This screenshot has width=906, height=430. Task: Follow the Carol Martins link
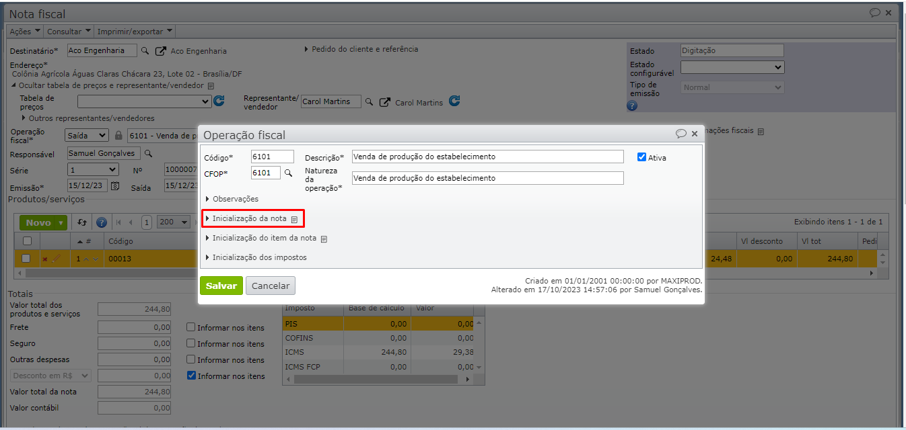419,103
